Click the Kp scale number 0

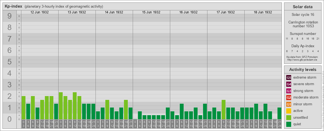click(10, 119)
